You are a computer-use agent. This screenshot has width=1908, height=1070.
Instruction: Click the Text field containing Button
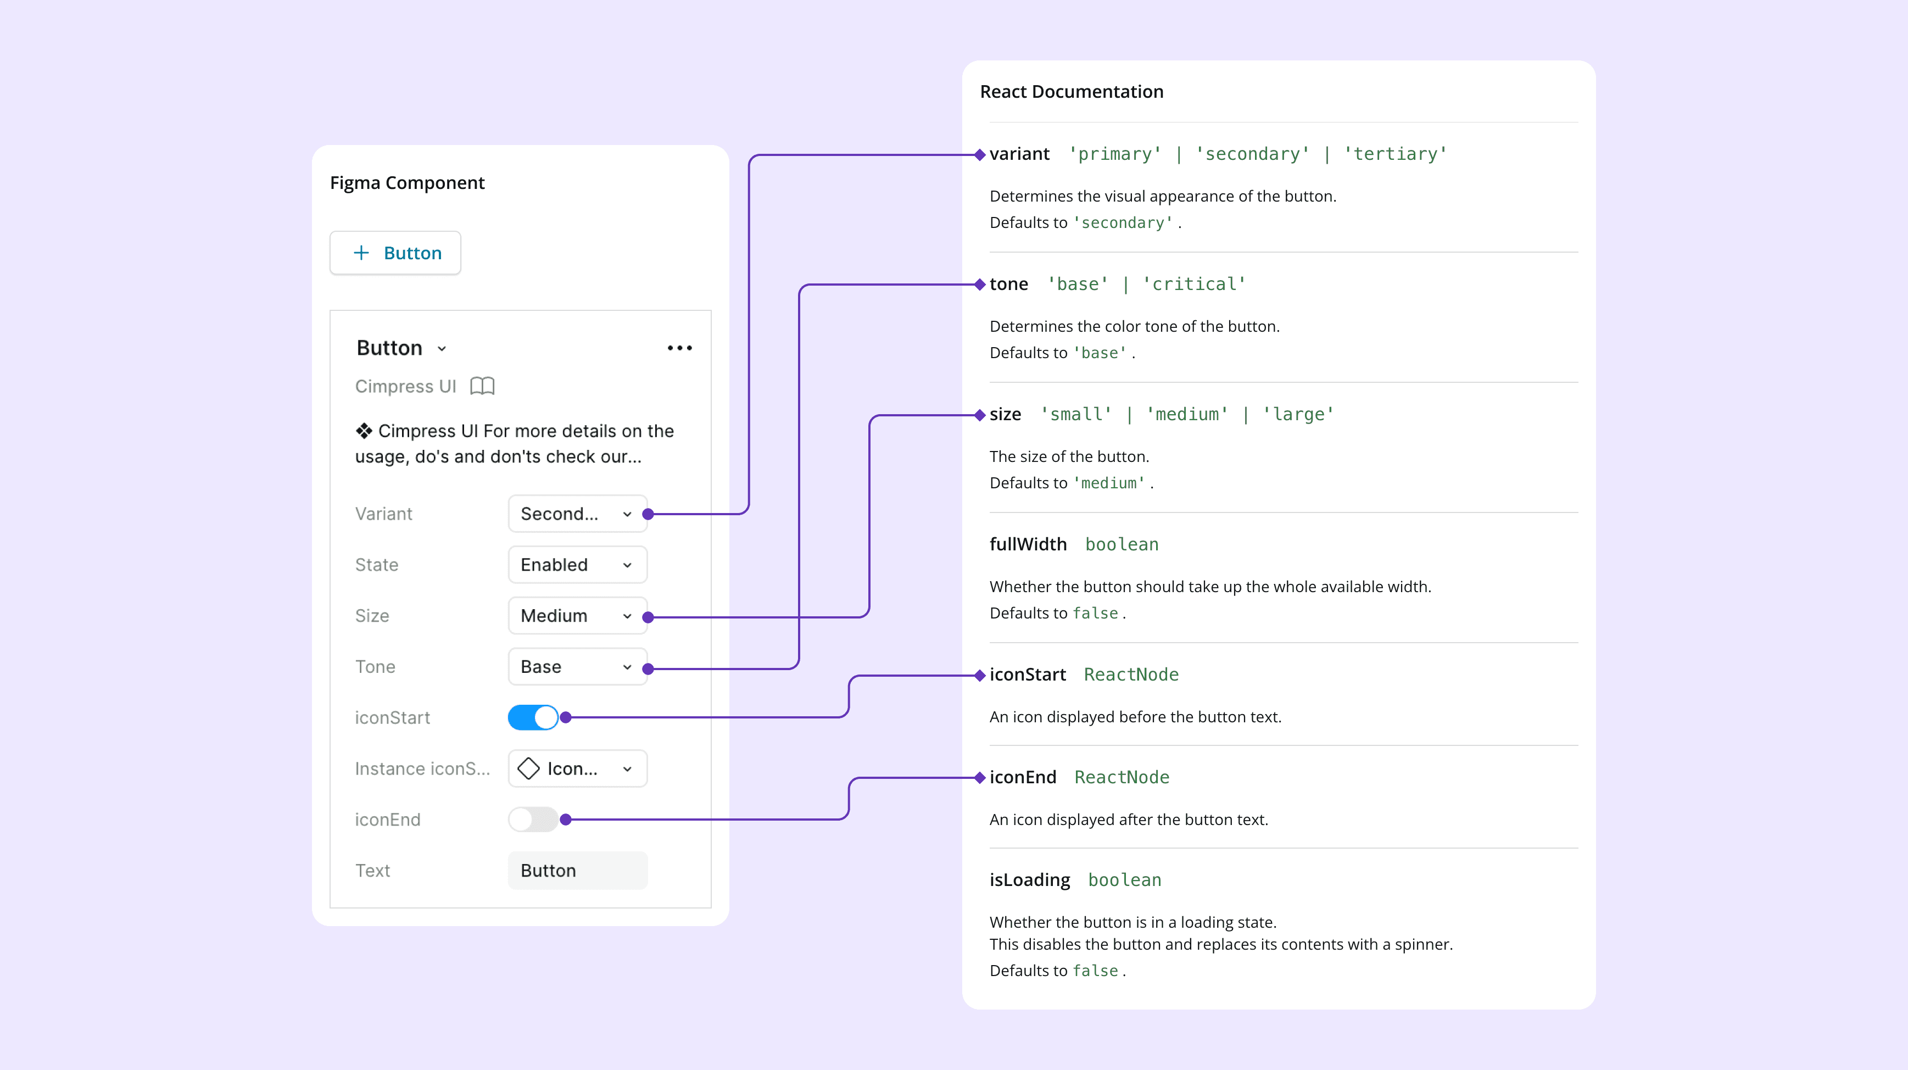[x=577, y=870]
